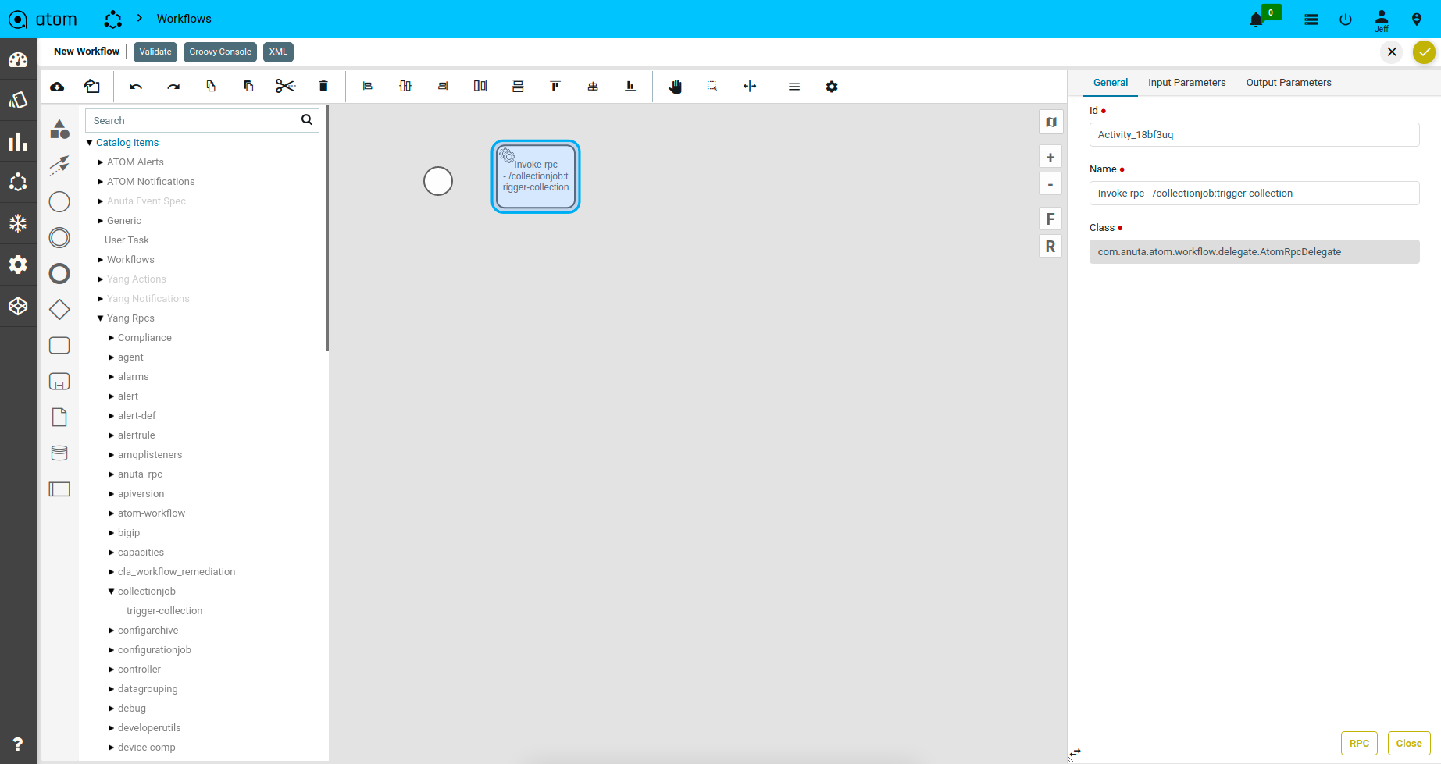Click the Name input field

point(1254,194)
